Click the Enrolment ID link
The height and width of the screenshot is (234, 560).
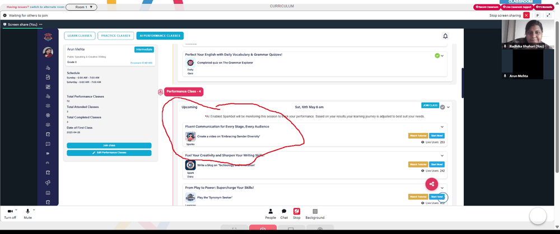pos(142,63)
